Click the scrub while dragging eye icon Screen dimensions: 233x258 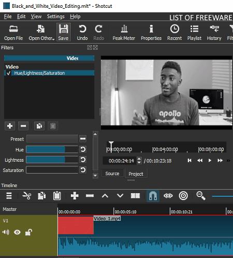pos(168,196)
